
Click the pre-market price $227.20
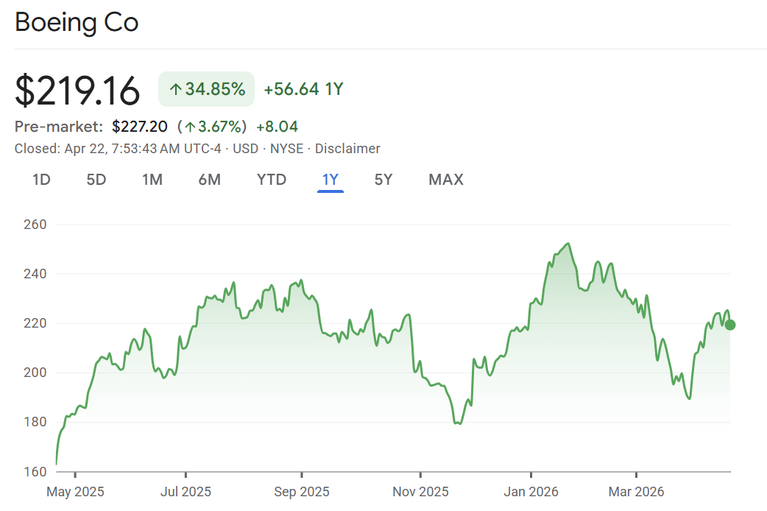click(x=140, y=127)
